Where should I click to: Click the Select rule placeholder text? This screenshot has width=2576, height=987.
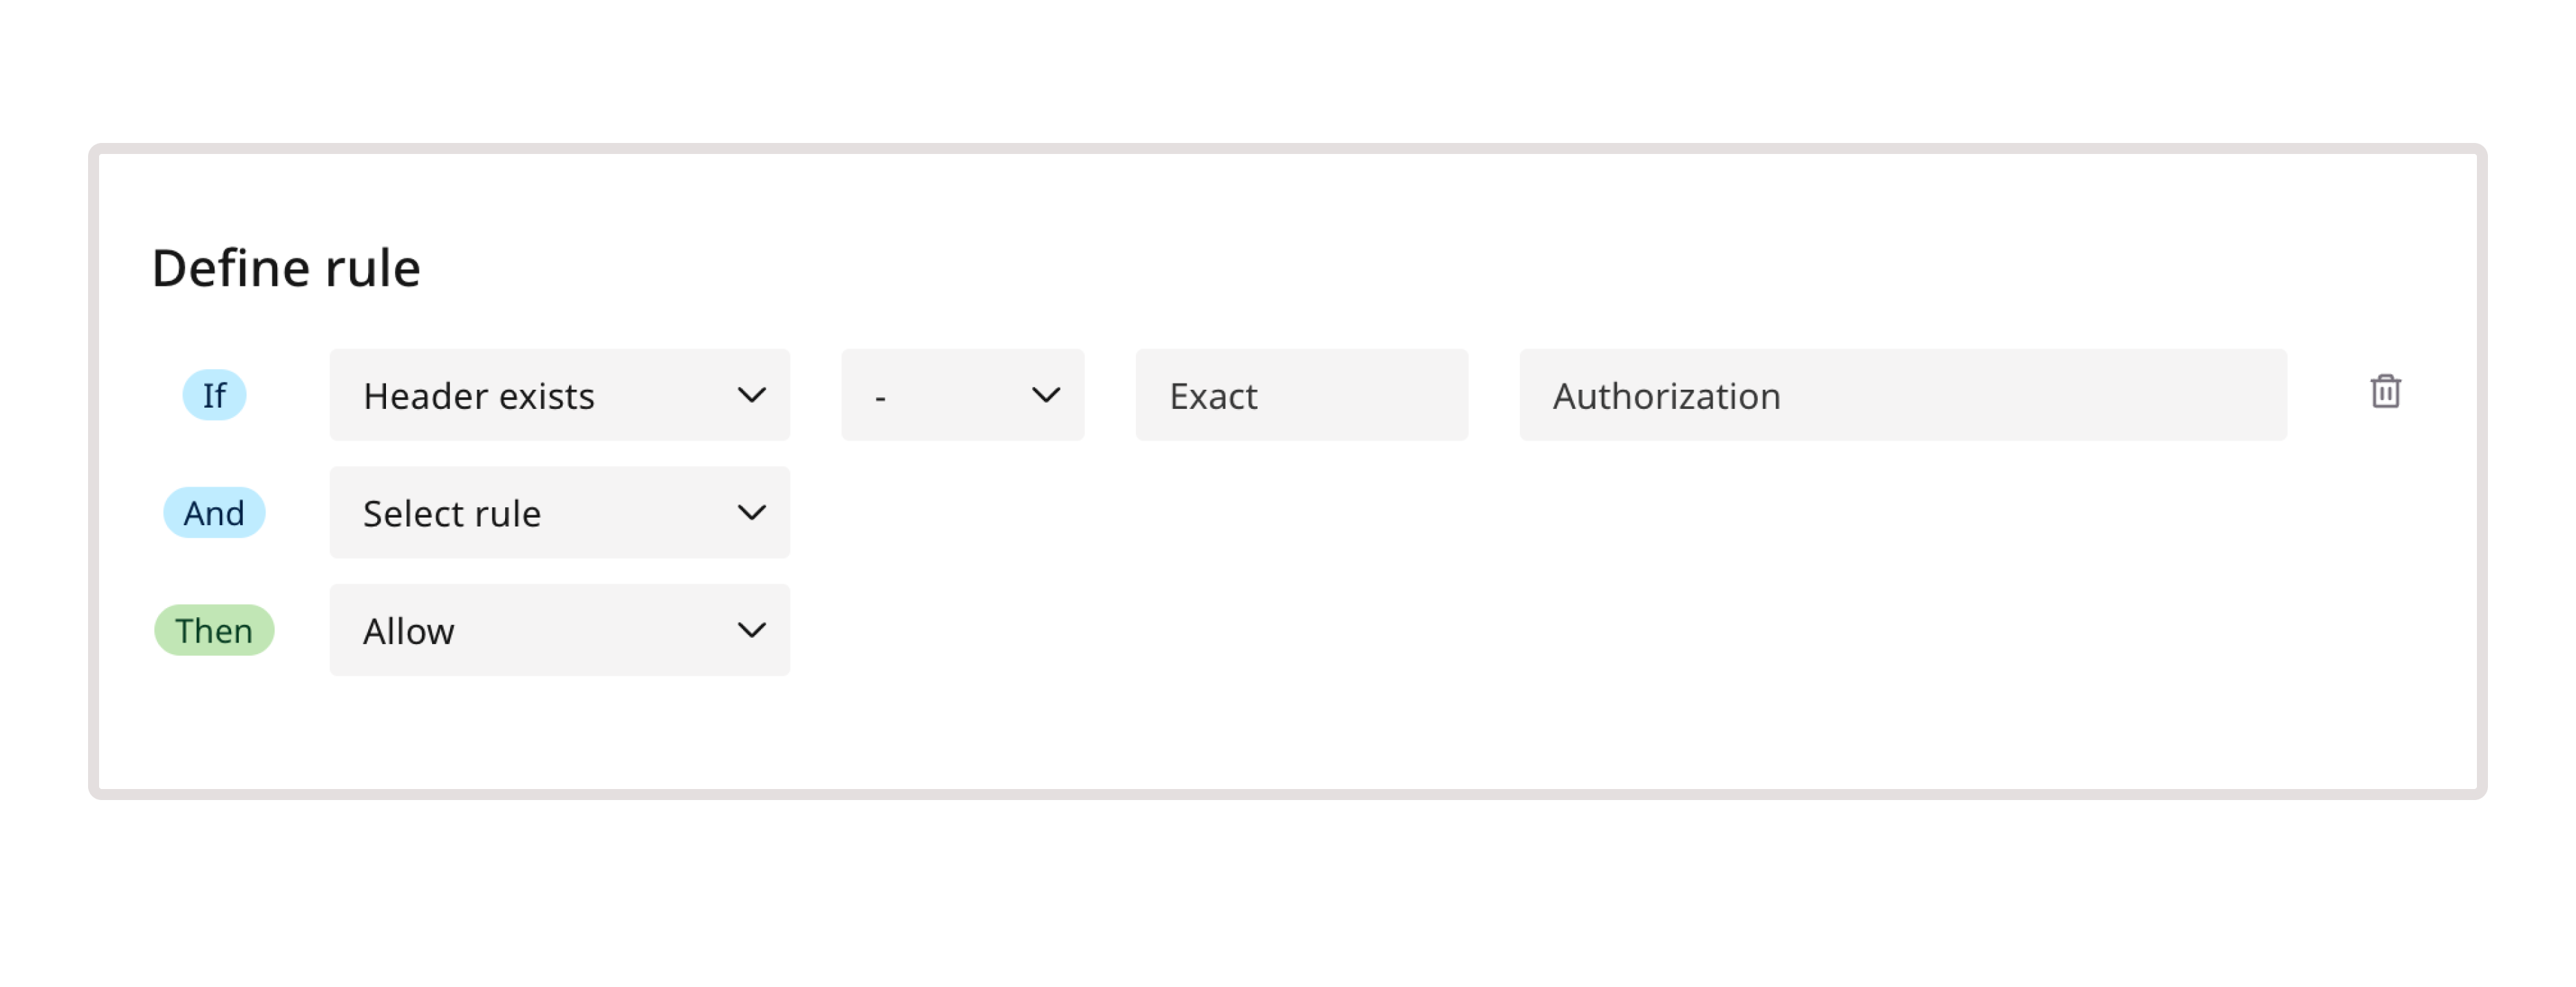coord(450,513)
